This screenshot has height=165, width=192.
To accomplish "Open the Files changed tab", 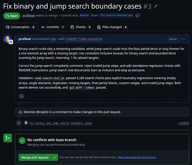I will click(x=112, y=27).
